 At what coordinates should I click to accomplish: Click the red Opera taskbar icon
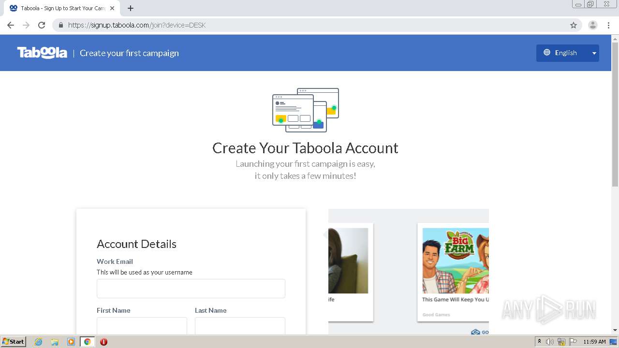103,342
